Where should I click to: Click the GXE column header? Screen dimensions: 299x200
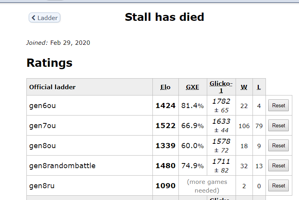[x=193, y=87]
